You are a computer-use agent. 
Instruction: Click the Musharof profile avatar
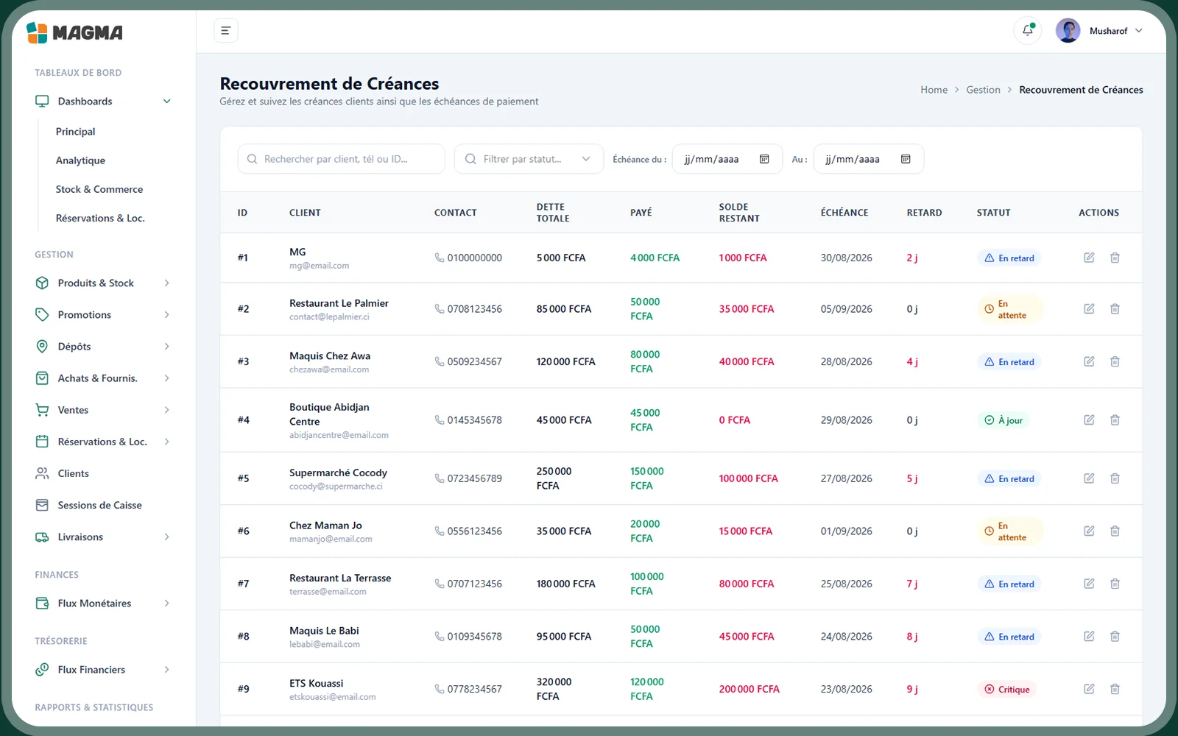point(1068,31)
